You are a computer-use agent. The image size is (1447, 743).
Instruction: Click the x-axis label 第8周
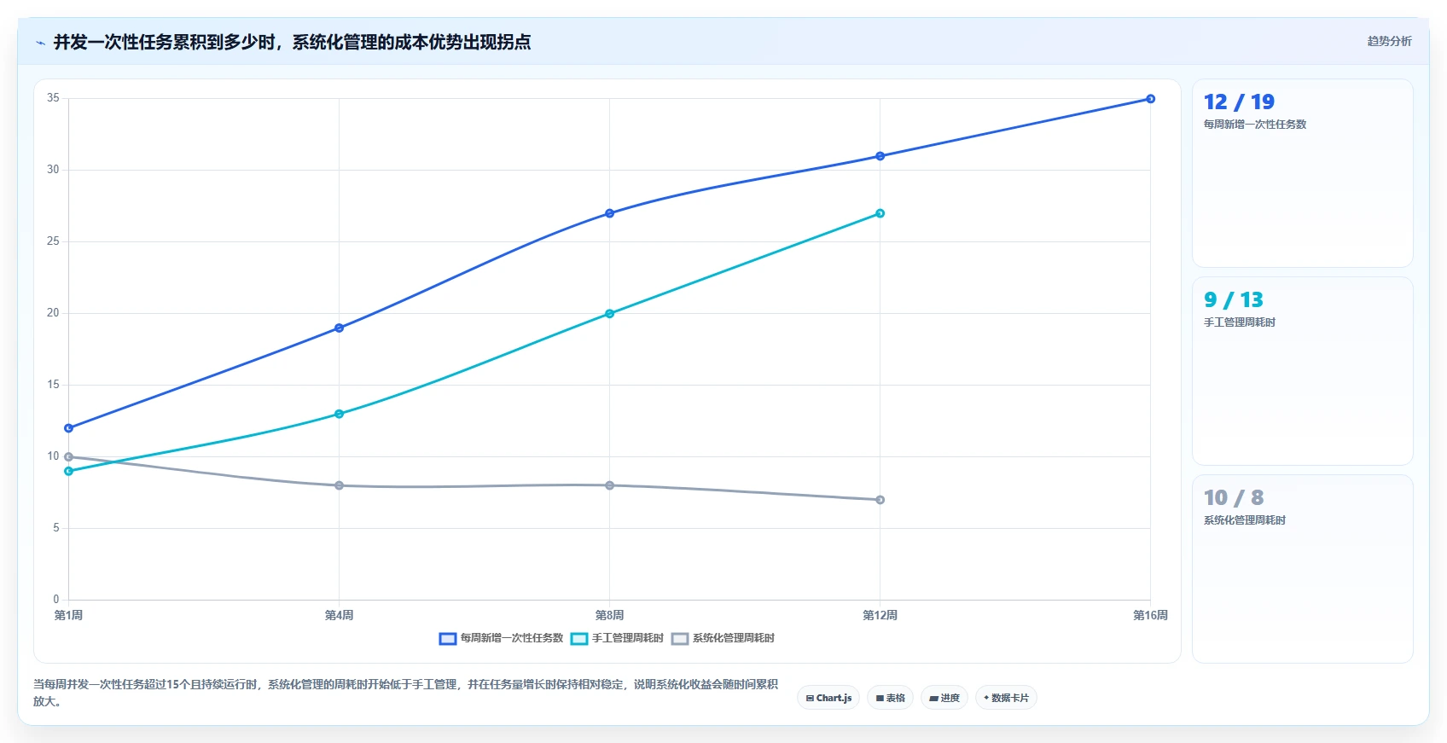(610, 615)
